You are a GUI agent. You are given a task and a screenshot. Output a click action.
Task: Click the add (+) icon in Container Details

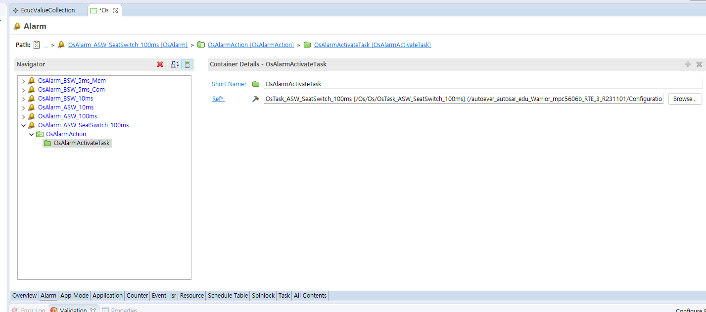coord(687,64)
